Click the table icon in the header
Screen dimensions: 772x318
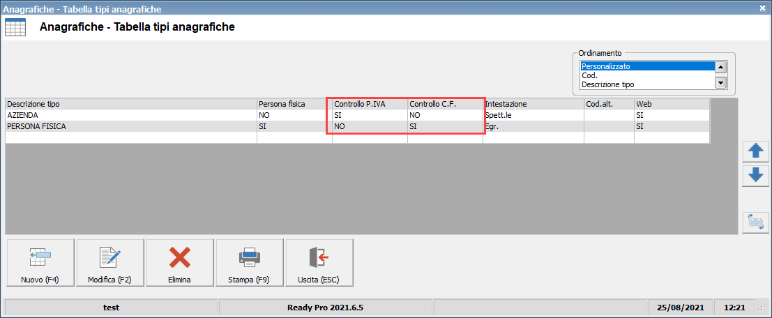(15, 27)
